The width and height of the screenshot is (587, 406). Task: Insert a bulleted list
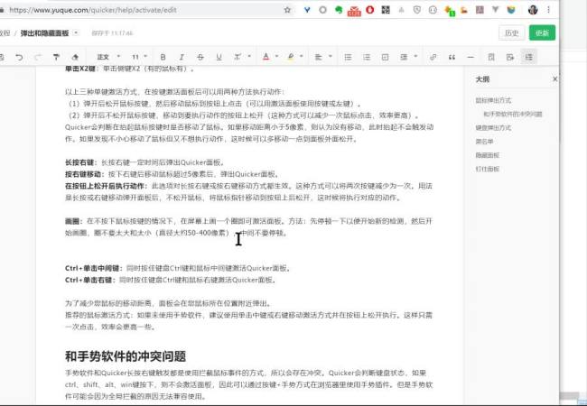pos(349,57)
